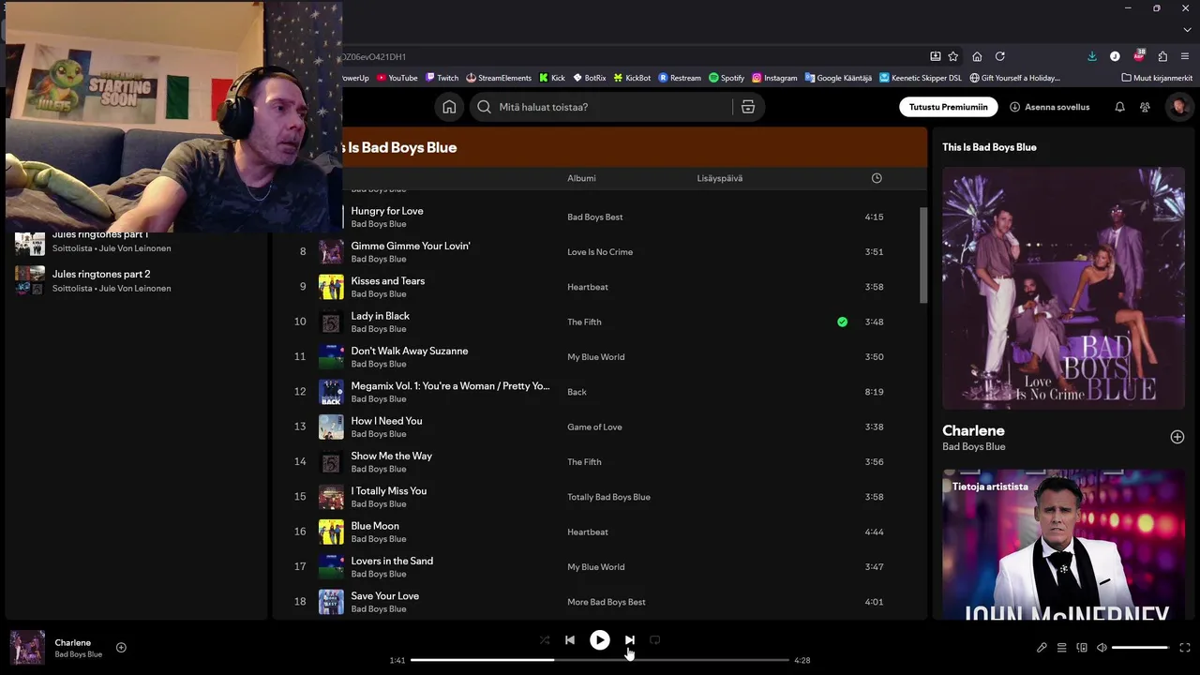Screen dimensions: 1200x675
Task: Go back to the previous track
Action: (x=570, y=640)
